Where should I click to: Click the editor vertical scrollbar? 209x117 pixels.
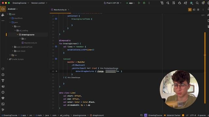(x=205, y=68)
